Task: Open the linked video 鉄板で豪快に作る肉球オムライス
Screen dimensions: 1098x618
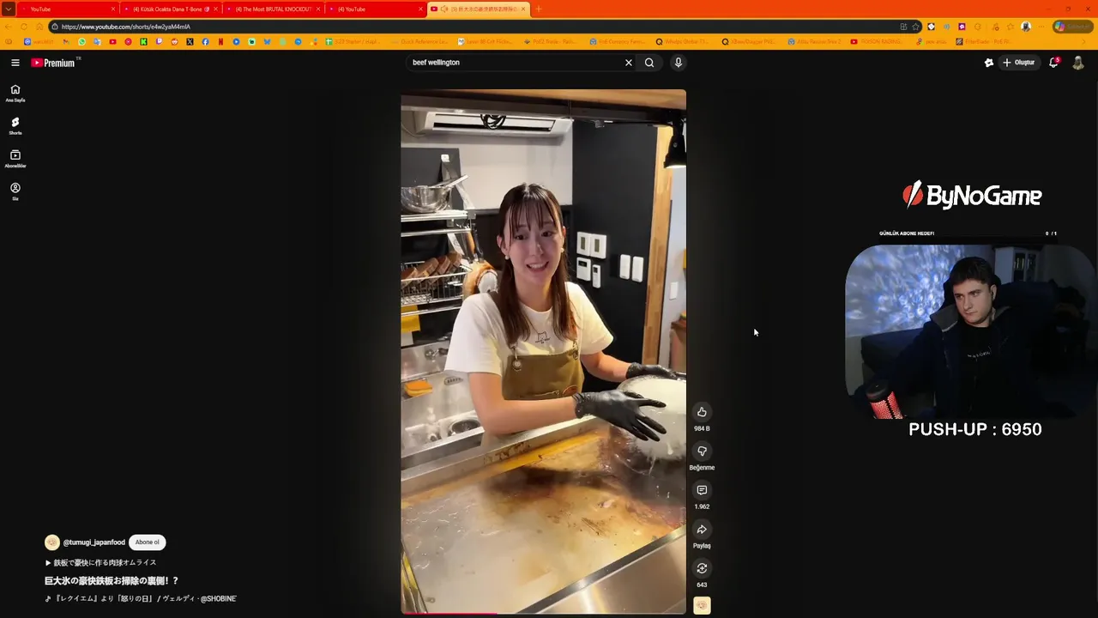Action: [x=101, y=563]
